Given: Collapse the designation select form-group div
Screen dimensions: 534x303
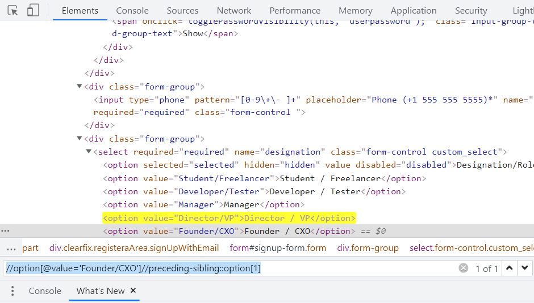Looking at the screenshot, I should [80, 138].
